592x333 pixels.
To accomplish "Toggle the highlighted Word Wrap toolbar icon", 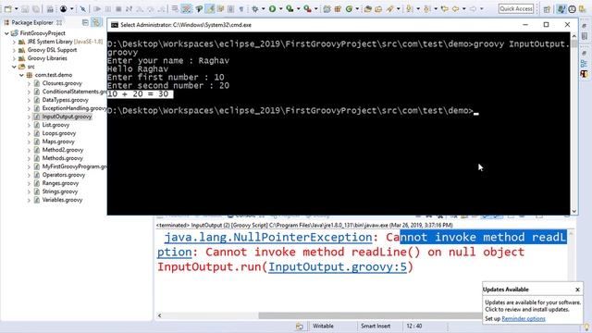I will coord(186,8).
